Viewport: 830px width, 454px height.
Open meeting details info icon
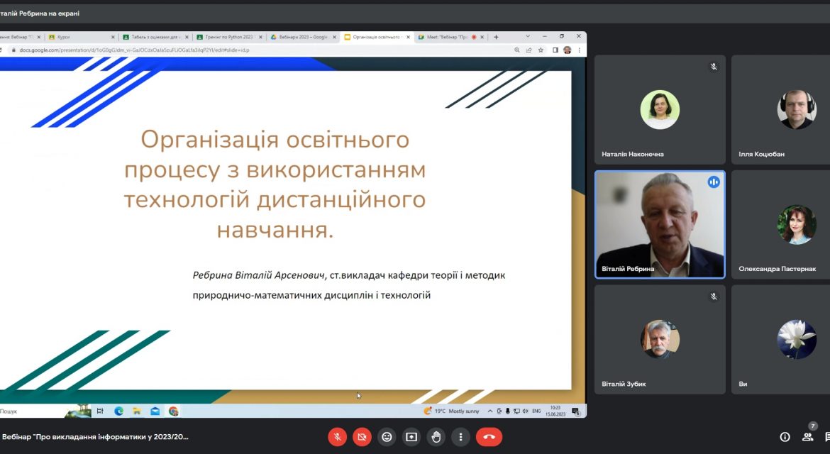point(785,437)
